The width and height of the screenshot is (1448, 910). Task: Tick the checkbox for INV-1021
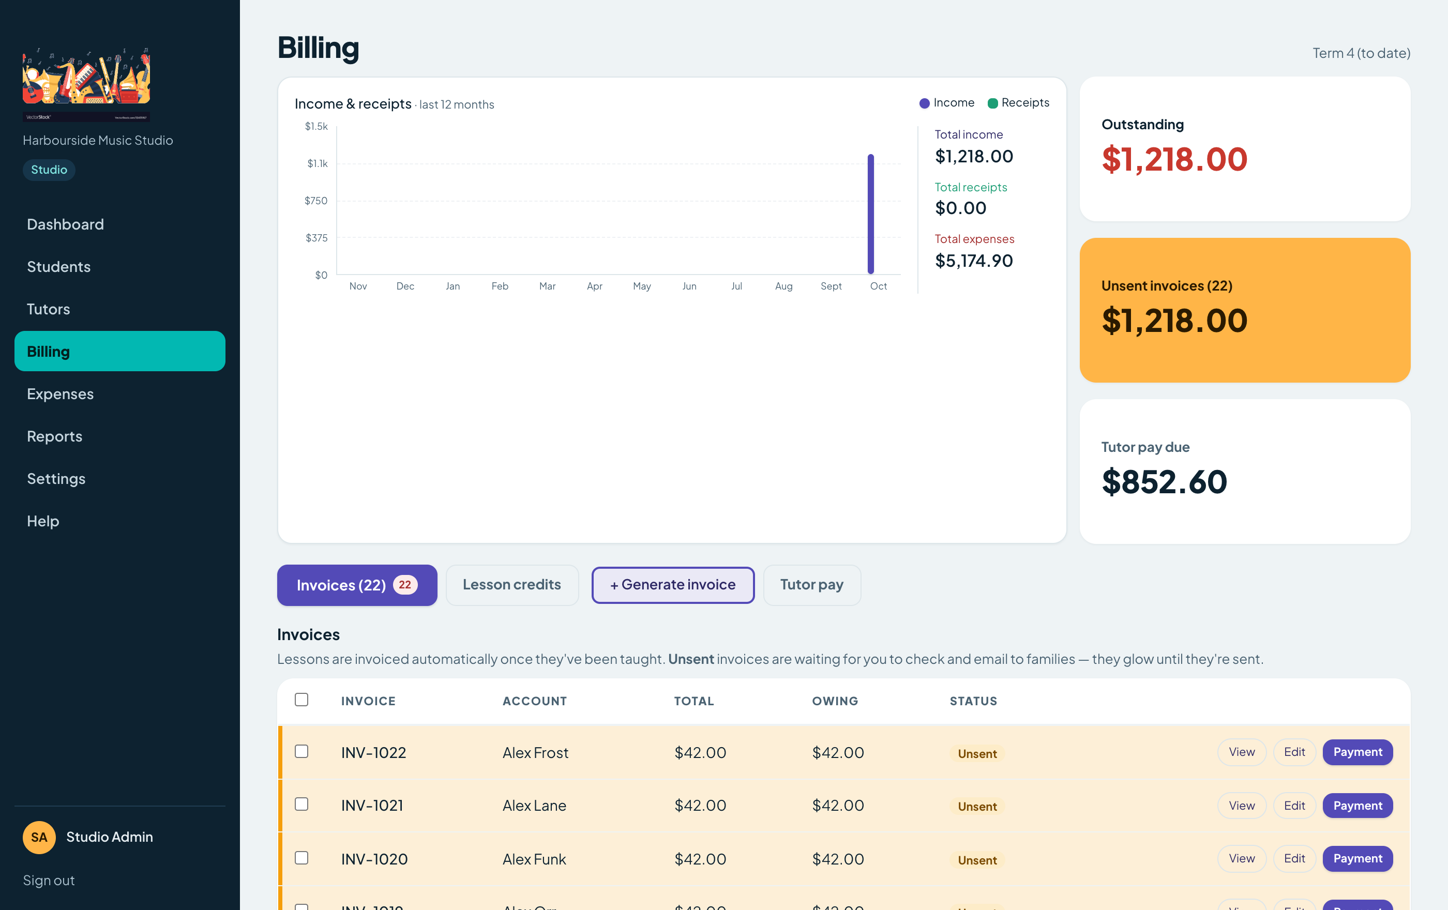[x=302, y=804]
